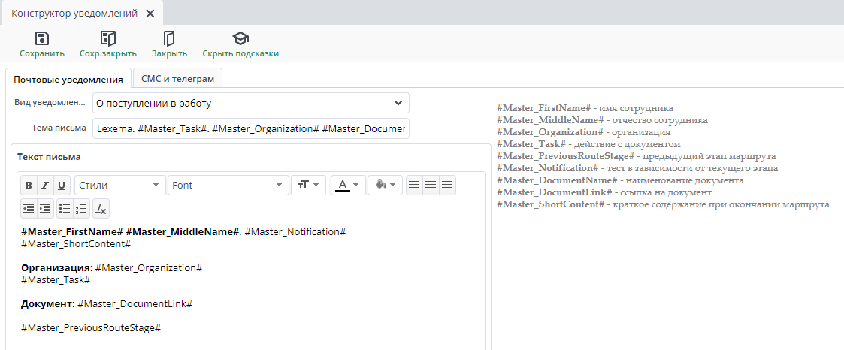Click #Master_Organization# in the editor body
Screen dimensions: 844x350
pos(149,267)
